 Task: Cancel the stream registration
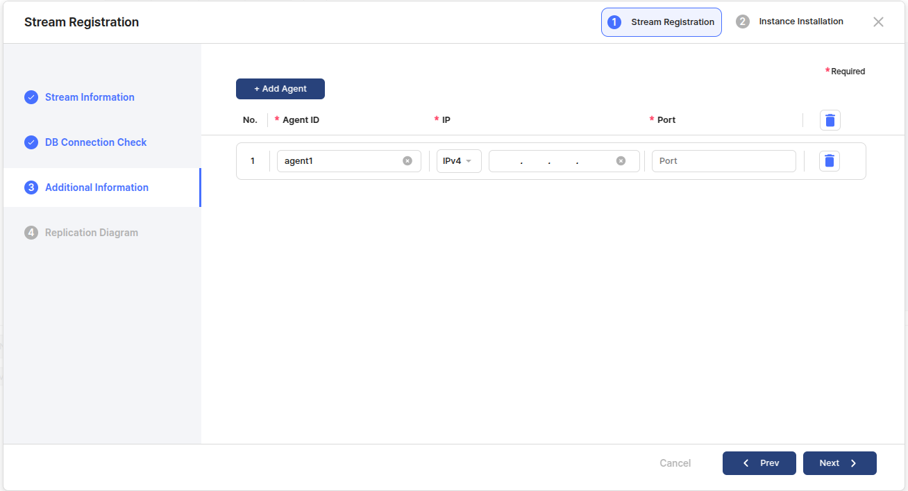675,463
